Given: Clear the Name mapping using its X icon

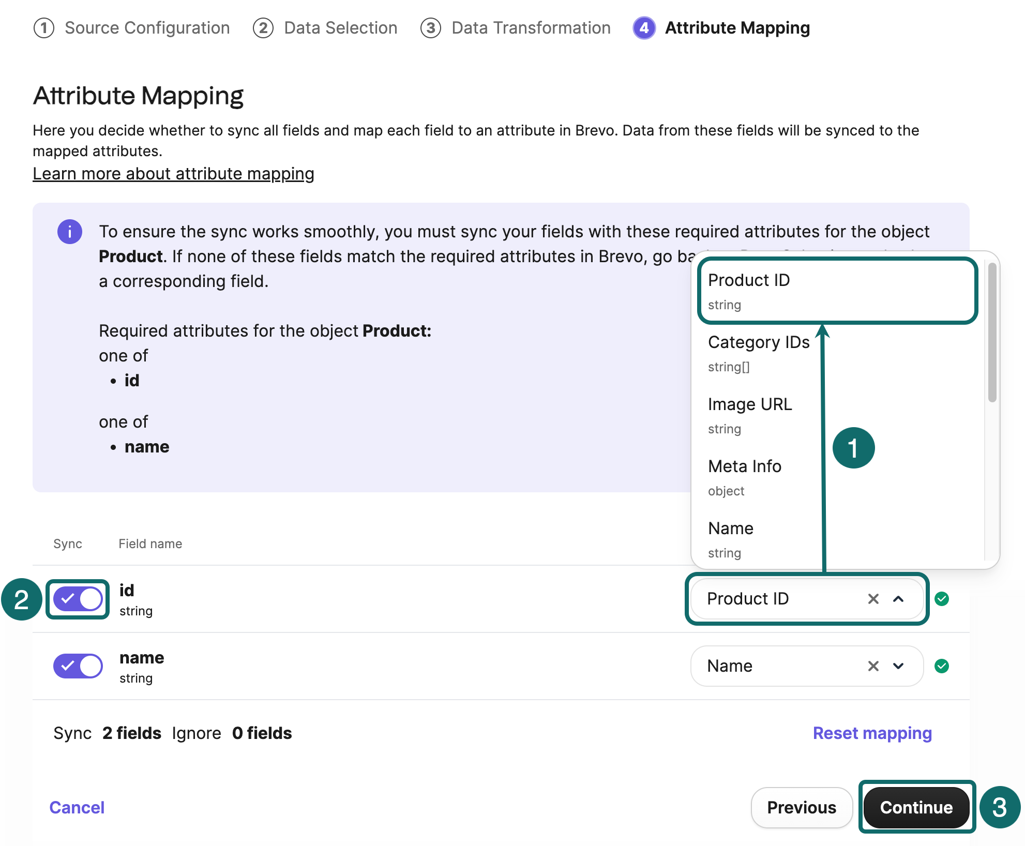Looking at the screenshot, I should (x=872, y=666).
